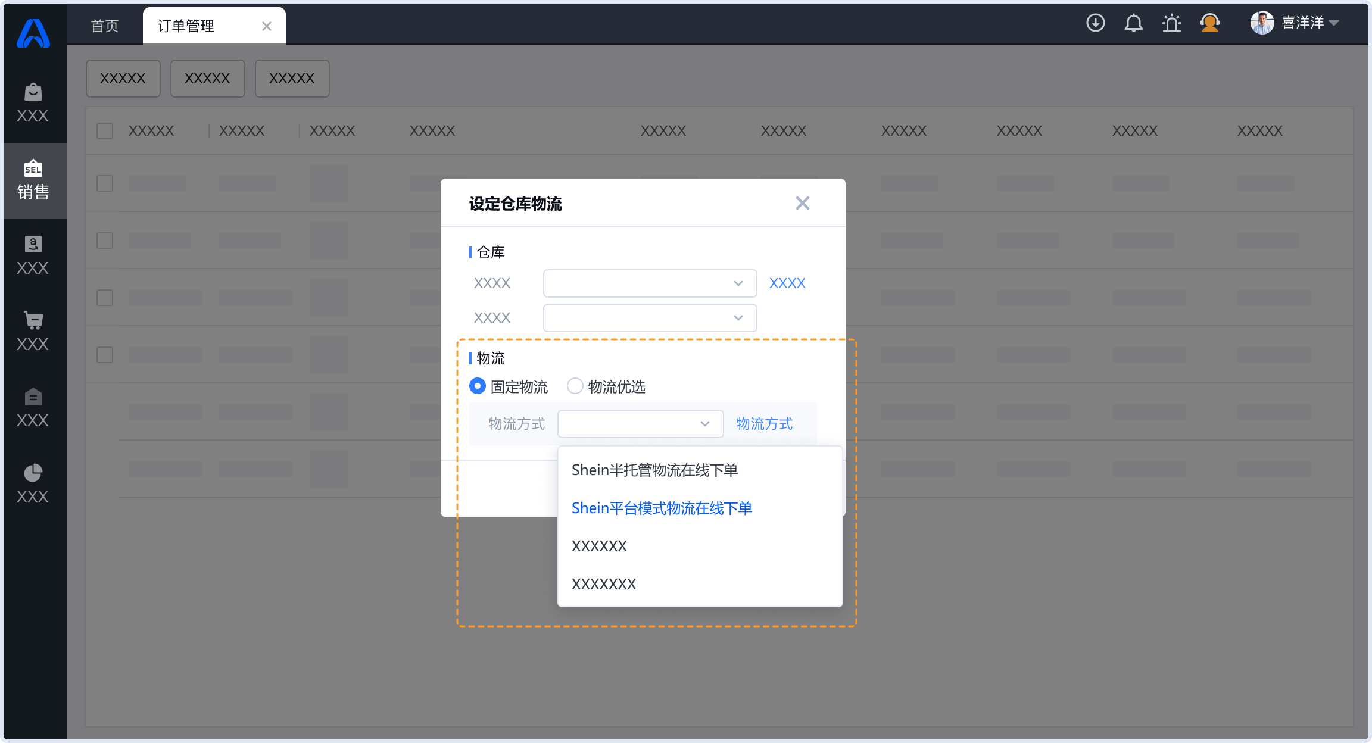1372x743 pixels.
Task: Click the shopping cart sidebar icon
Action: [33, 331]
